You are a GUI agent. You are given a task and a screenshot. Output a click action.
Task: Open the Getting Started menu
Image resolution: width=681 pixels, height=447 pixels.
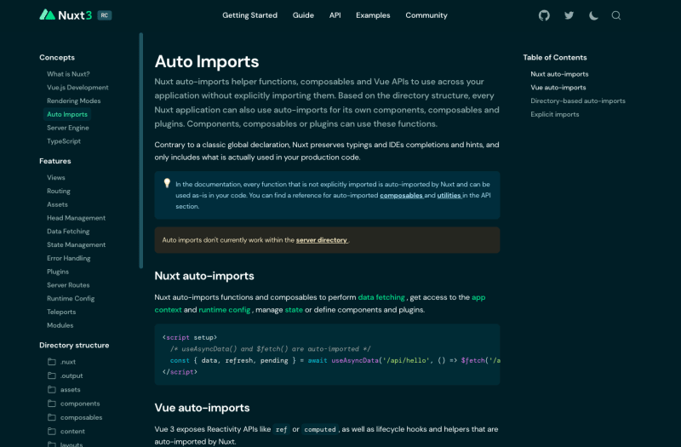[249, 15]
